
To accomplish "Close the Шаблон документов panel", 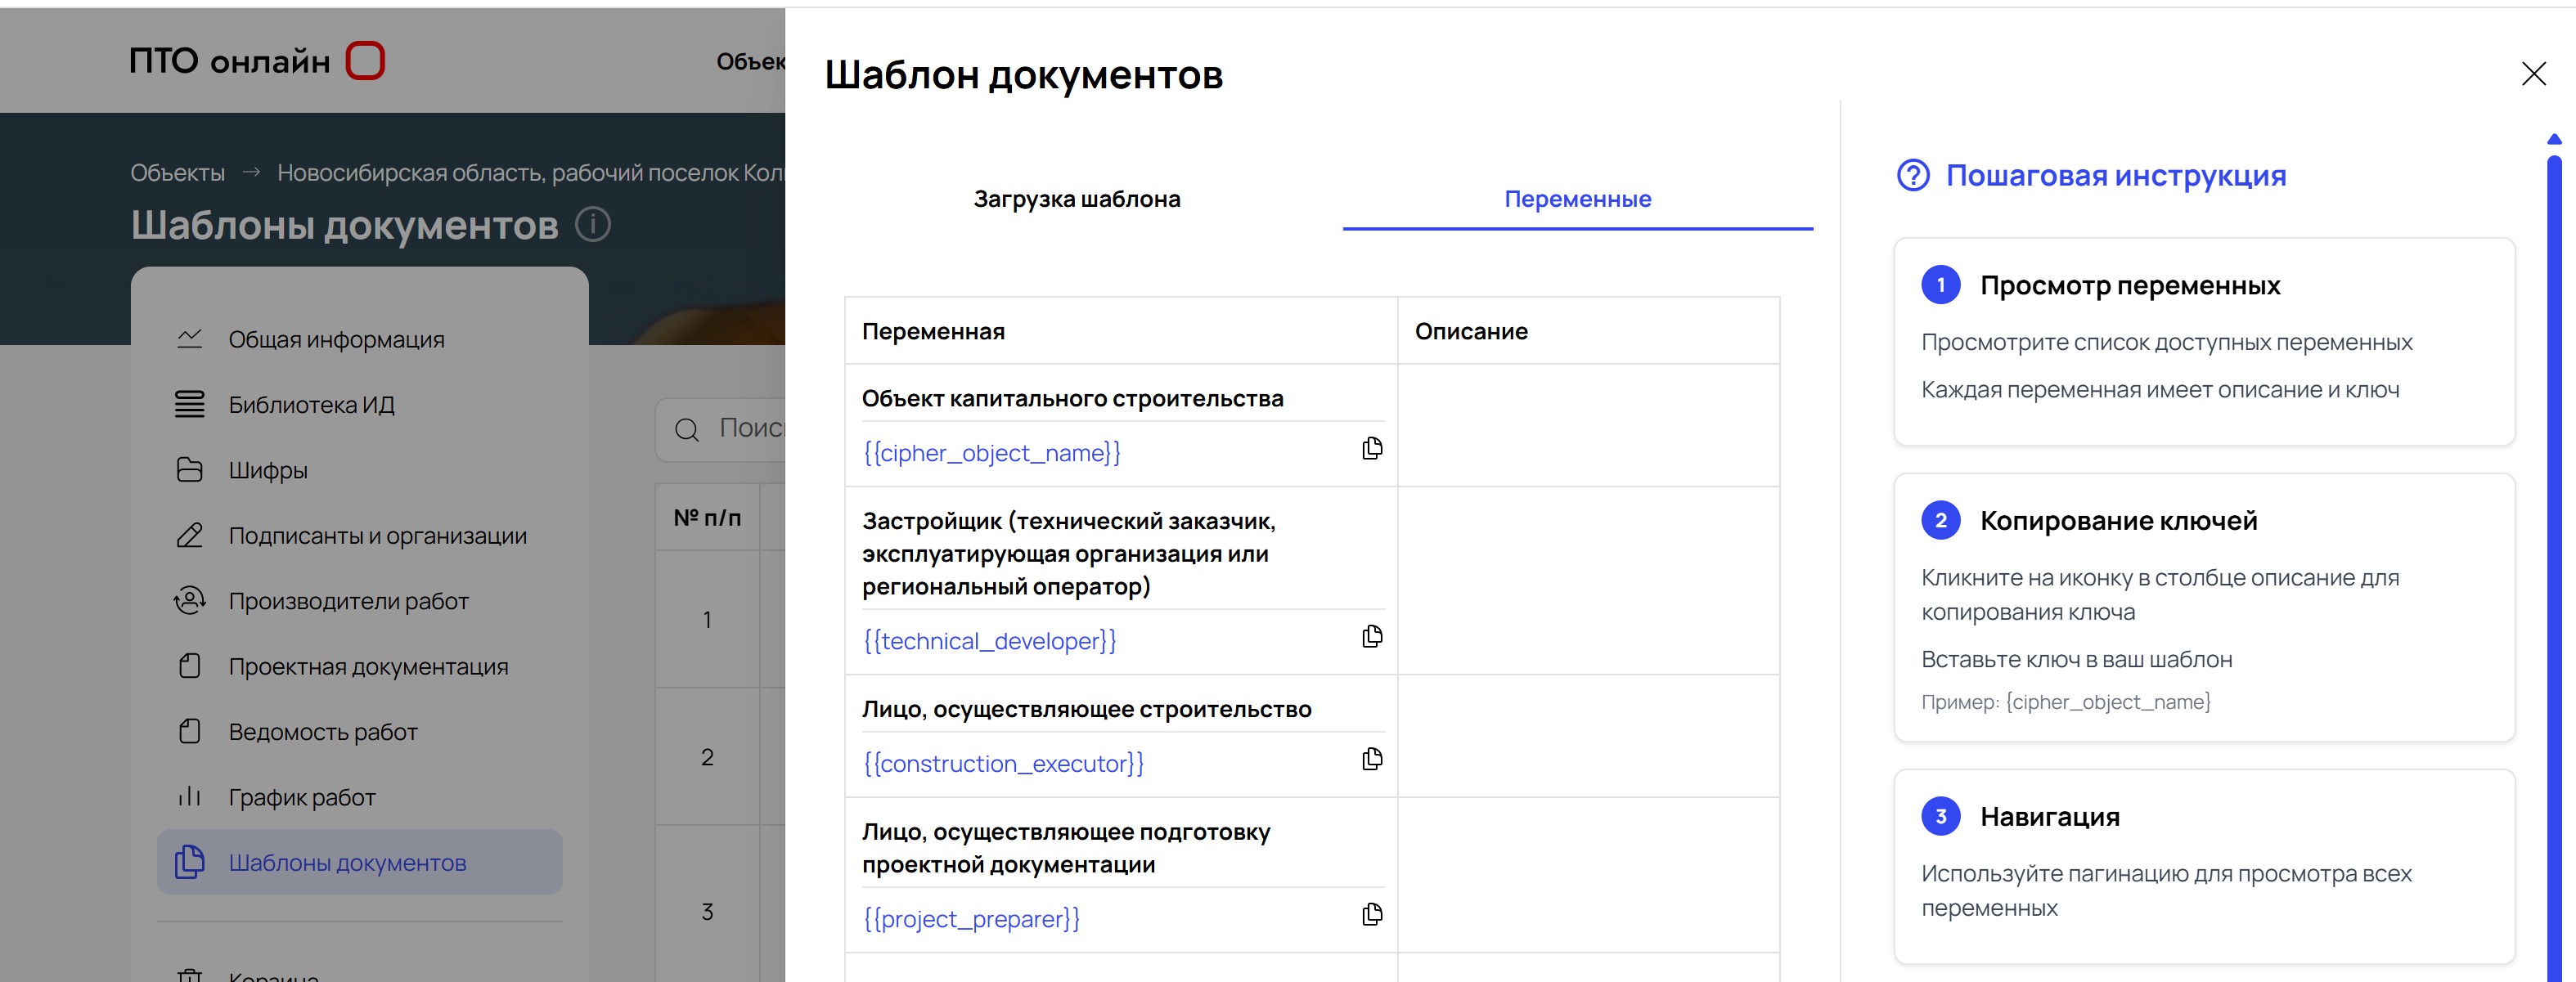I will [2533, 74].
